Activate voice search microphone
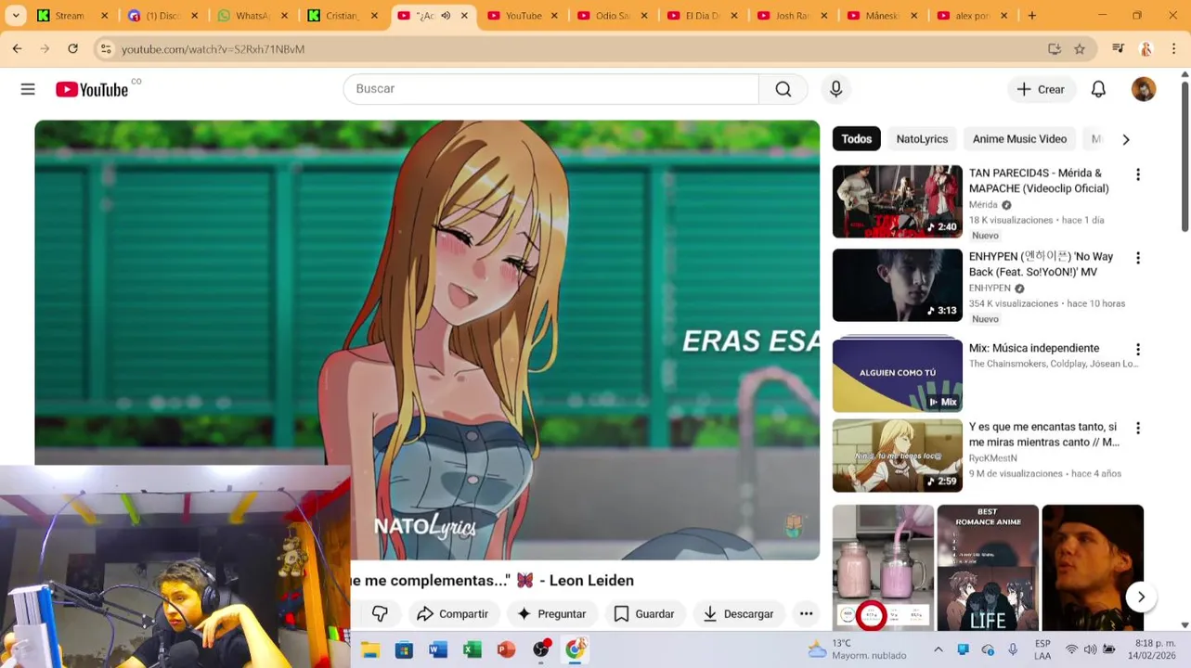Image resolution: width=1191 pixels, height=668 pixels. click(835, 89)
